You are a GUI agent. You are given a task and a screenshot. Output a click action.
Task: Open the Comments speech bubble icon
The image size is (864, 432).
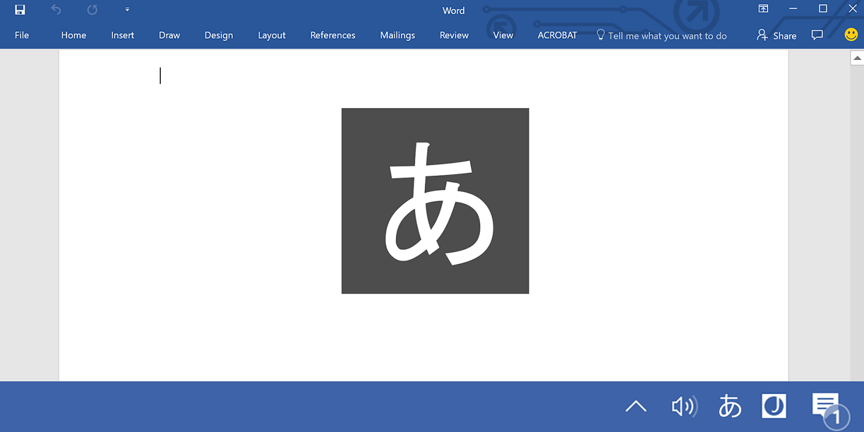click(x=817, y=35)
